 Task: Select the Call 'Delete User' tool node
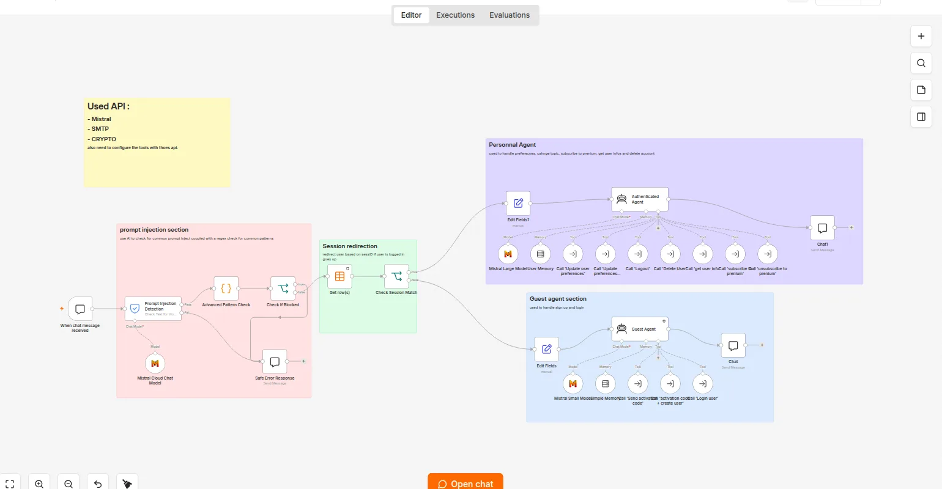(670, 254)
